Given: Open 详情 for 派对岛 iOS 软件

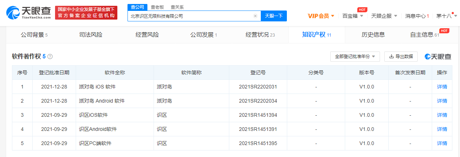Looking at the screenshot, I should pos(442,87).
